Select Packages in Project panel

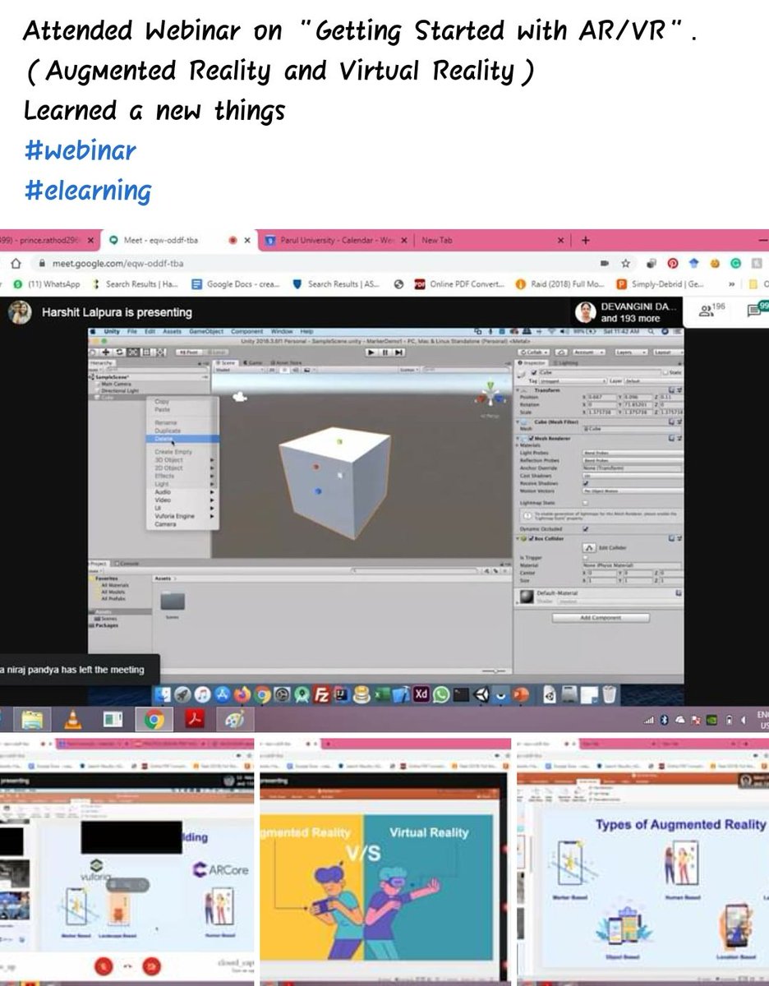click(107, 625)
